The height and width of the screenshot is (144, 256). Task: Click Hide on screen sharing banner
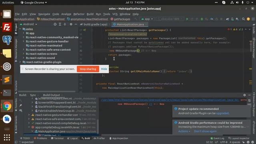pyautogui.click(x=104, y=69)
